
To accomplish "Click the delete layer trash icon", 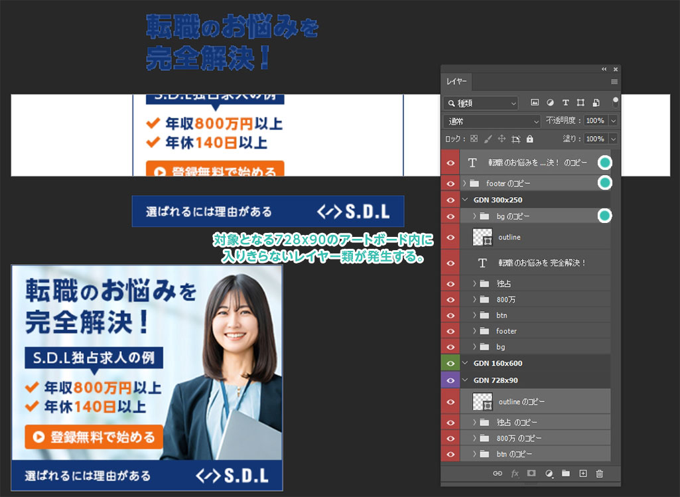I will coord(599,473).
